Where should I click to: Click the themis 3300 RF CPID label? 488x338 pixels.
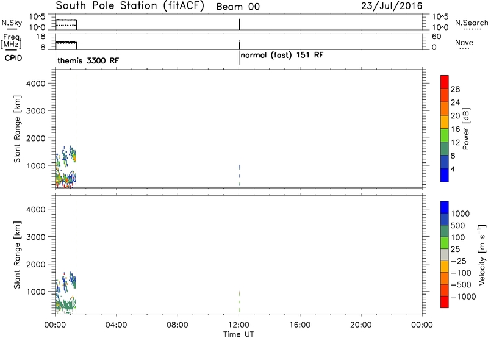point(88,60)
